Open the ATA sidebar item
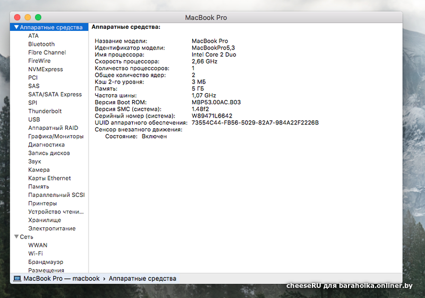The width and height of the screenshot is (425, 298). (x=33, y=36)
